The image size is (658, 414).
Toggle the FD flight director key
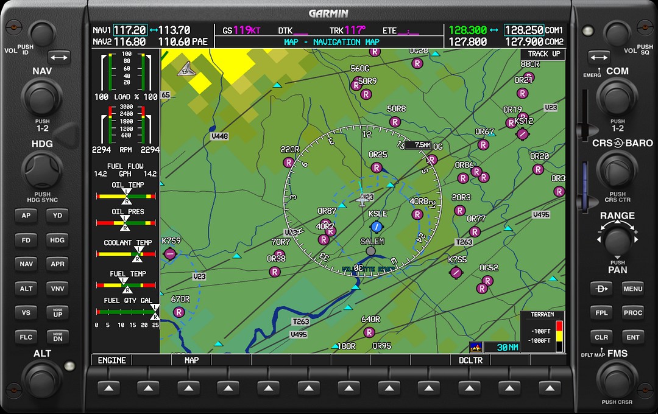coord(26,240)
